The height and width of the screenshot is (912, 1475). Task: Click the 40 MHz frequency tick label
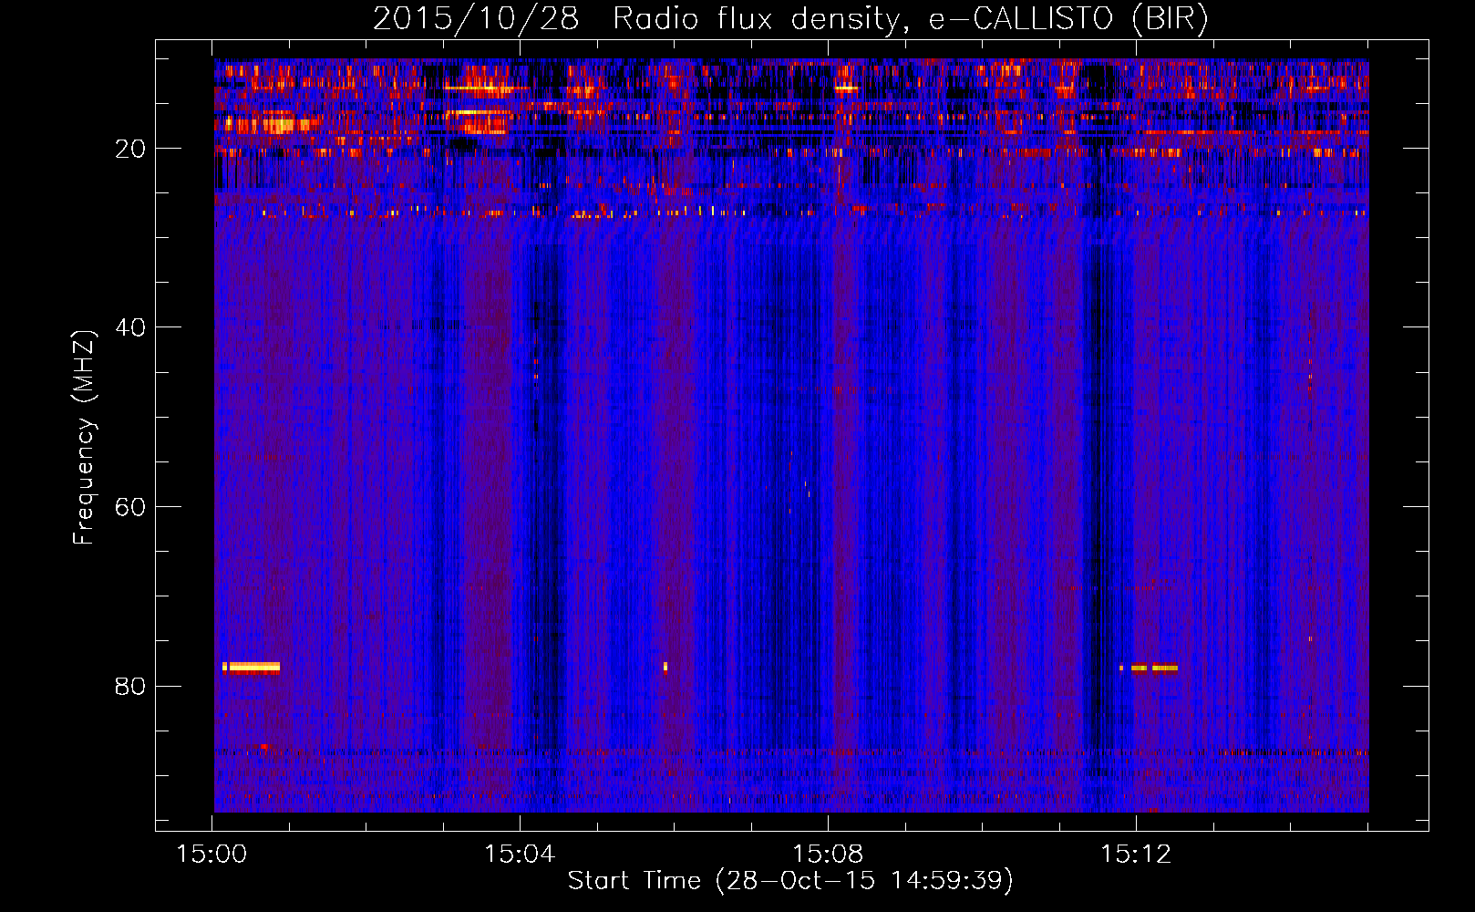click(x=130, y=327)
